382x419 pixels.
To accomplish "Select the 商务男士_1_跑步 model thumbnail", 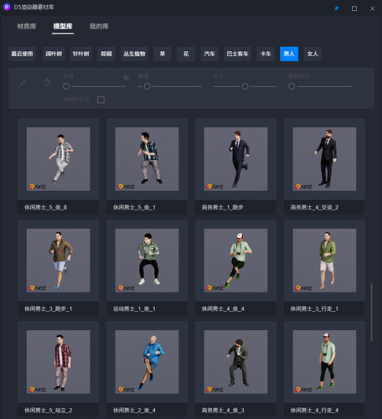I will click(235, 159).
